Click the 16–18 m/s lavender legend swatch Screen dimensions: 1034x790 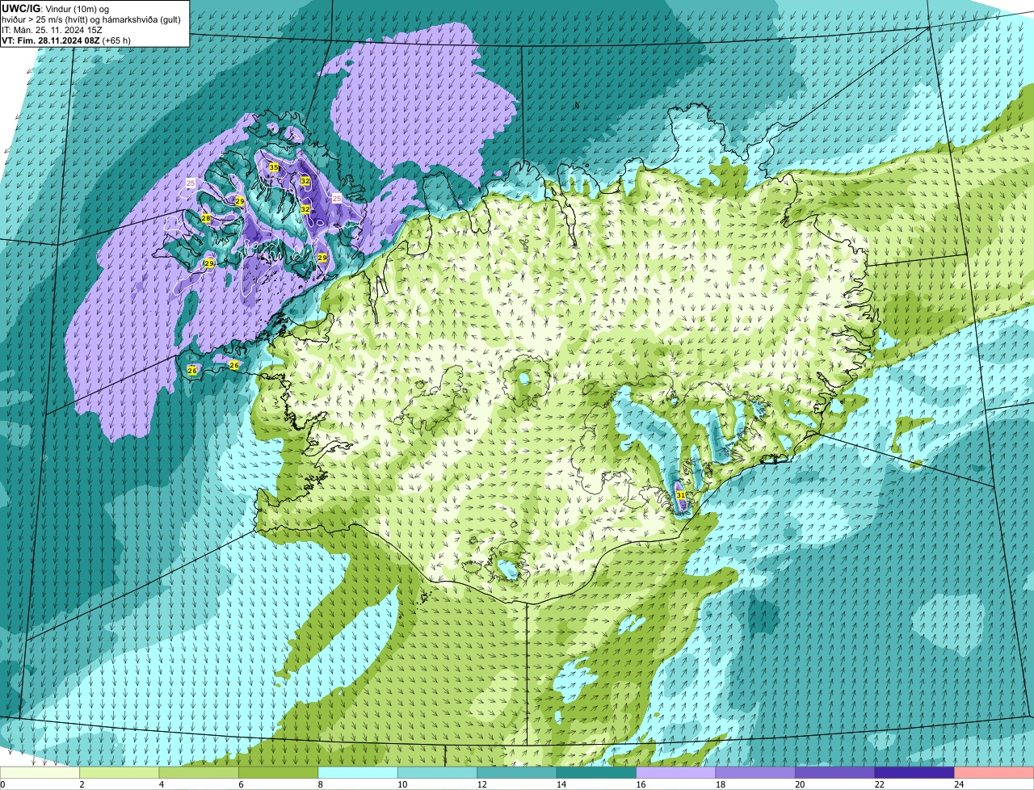coord(676,773)
